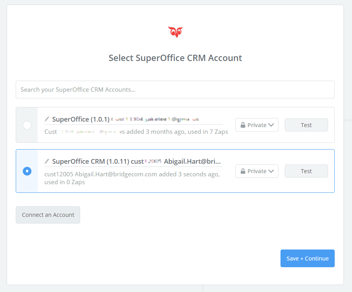
Task: Click the red SuperOffice owl logo
Action: 175,32
